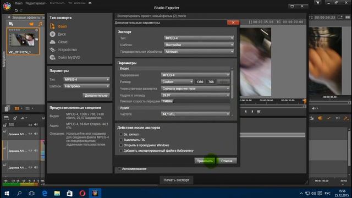
Task: Show music items in library
Action: (x=40, y=24)
